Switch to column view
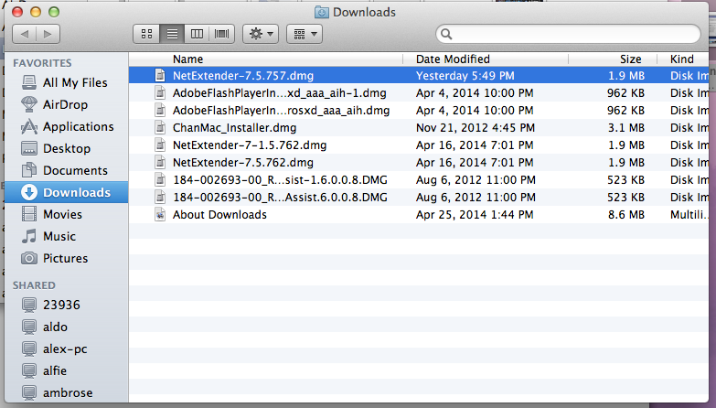 pyautogui.click(x=197, y=34)
